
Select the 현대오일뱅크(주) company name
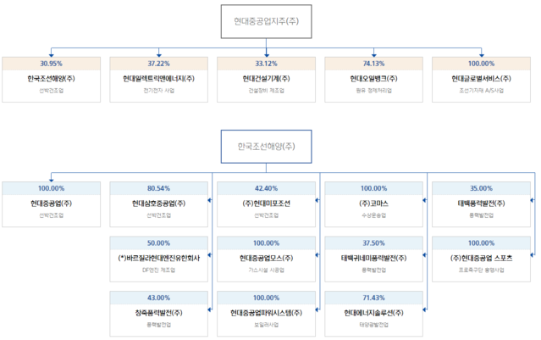pos(373,79)
